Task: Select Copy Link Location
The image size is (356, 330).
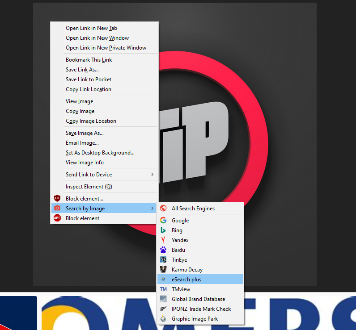Action: [x=104, y=89]
